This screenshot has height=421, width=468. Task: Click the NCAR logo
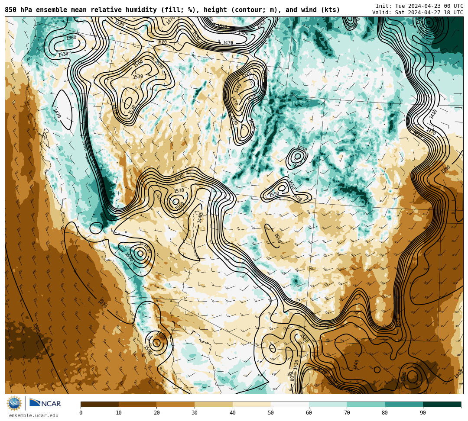click(45, 403)
